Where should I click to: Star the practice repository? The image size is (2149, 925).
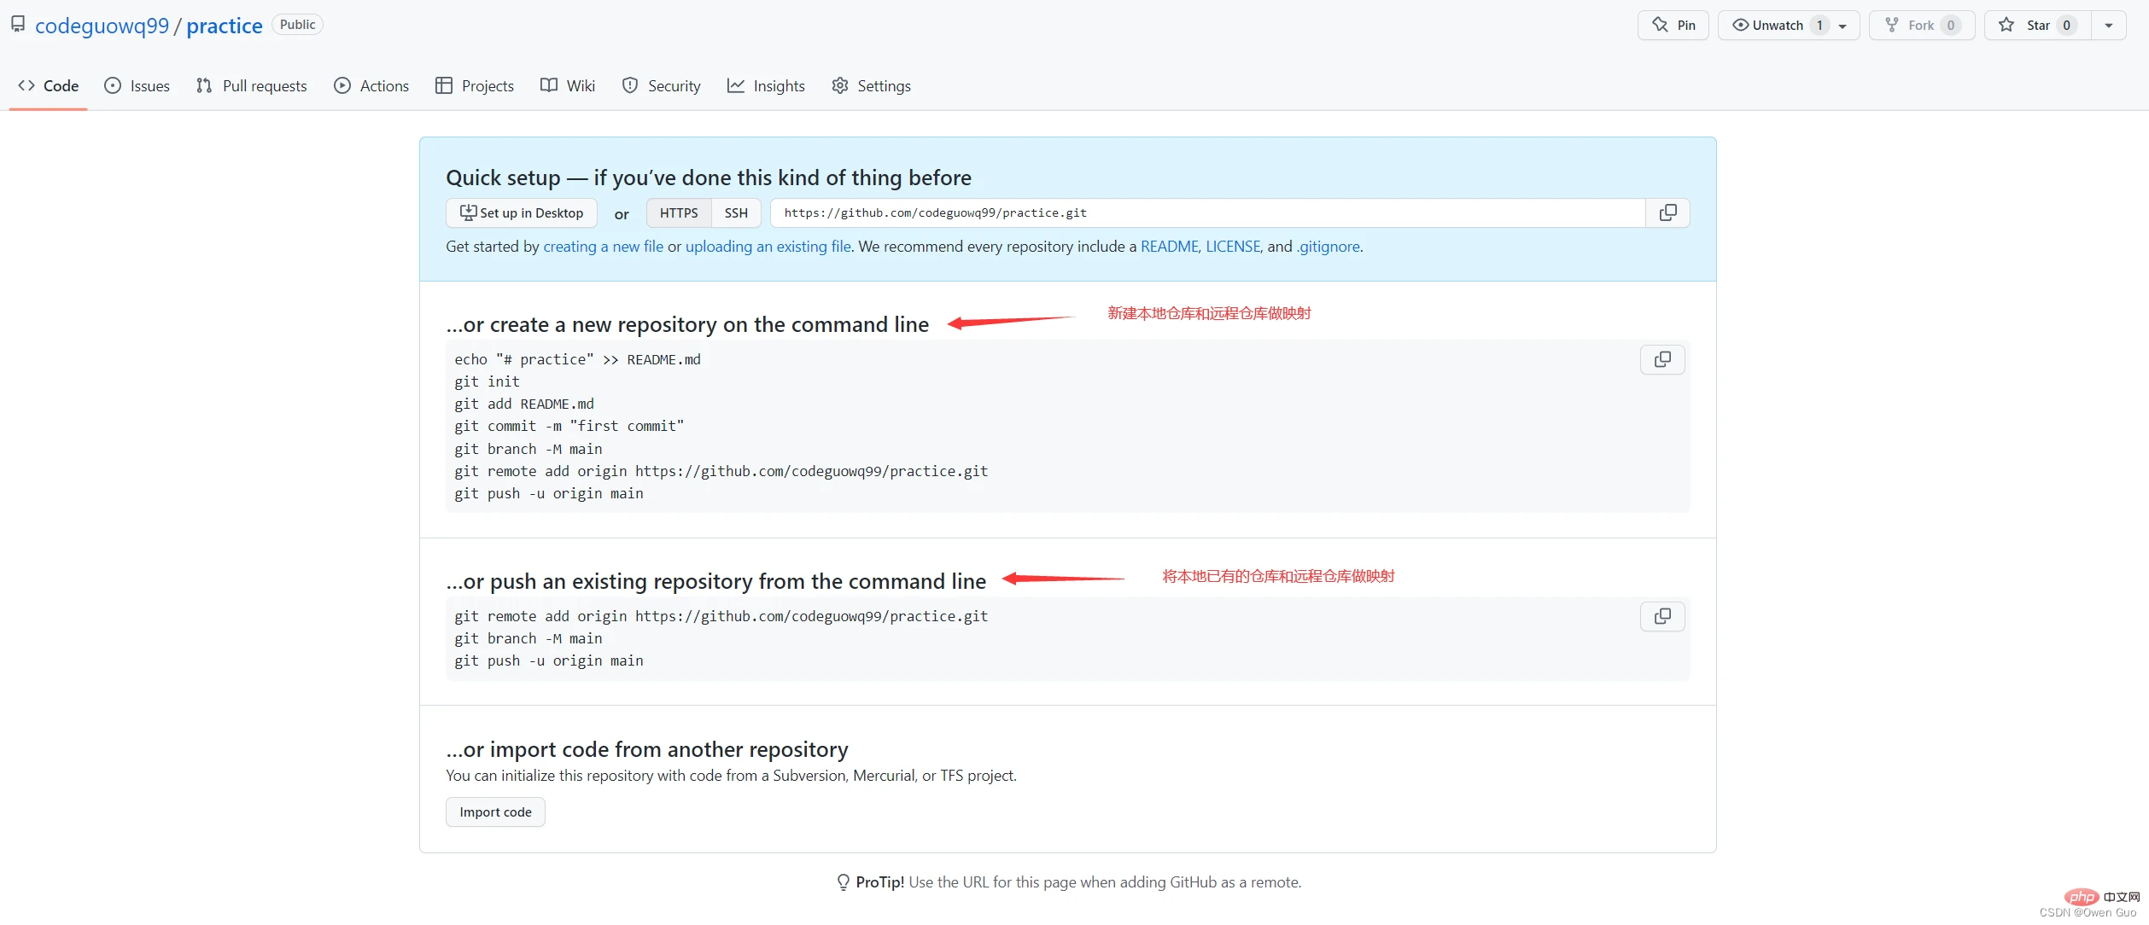(x=2037, y=25)
